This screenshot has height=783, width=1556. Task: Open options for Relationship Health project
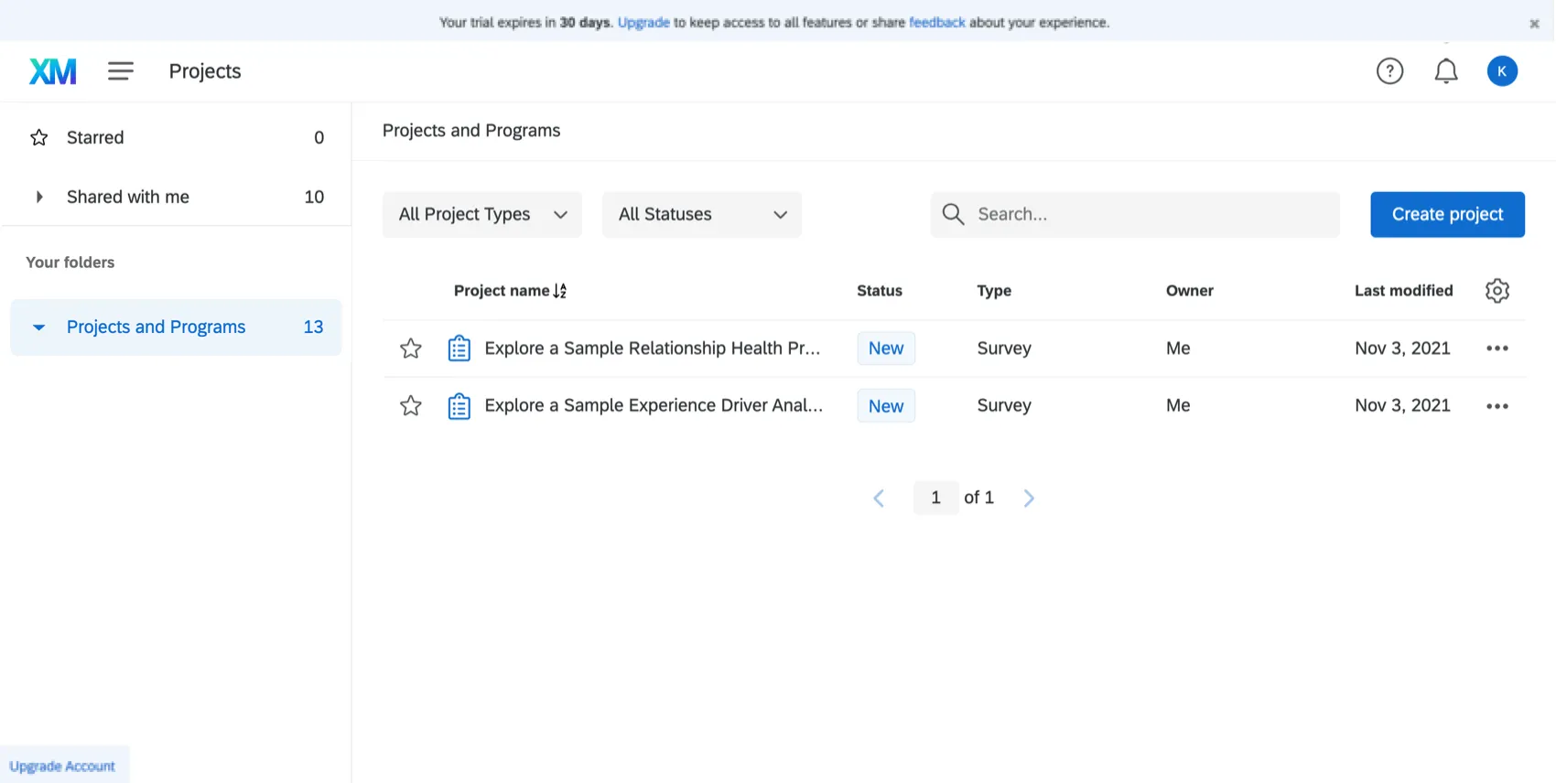click(x=1497, y=349)
